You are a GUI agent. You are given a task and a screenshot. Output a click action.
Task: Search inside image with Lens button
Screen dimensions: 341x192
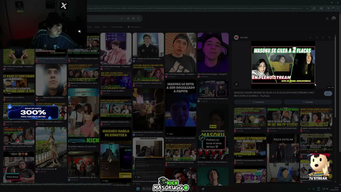[x=236, y=85]
